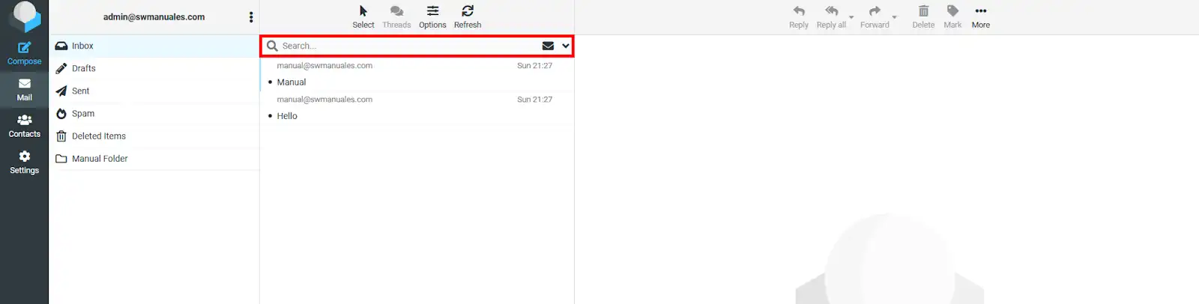Expand the search options chevron
Image resolution: width=1199 pixels, height=304 pixels.
[566, 46]
